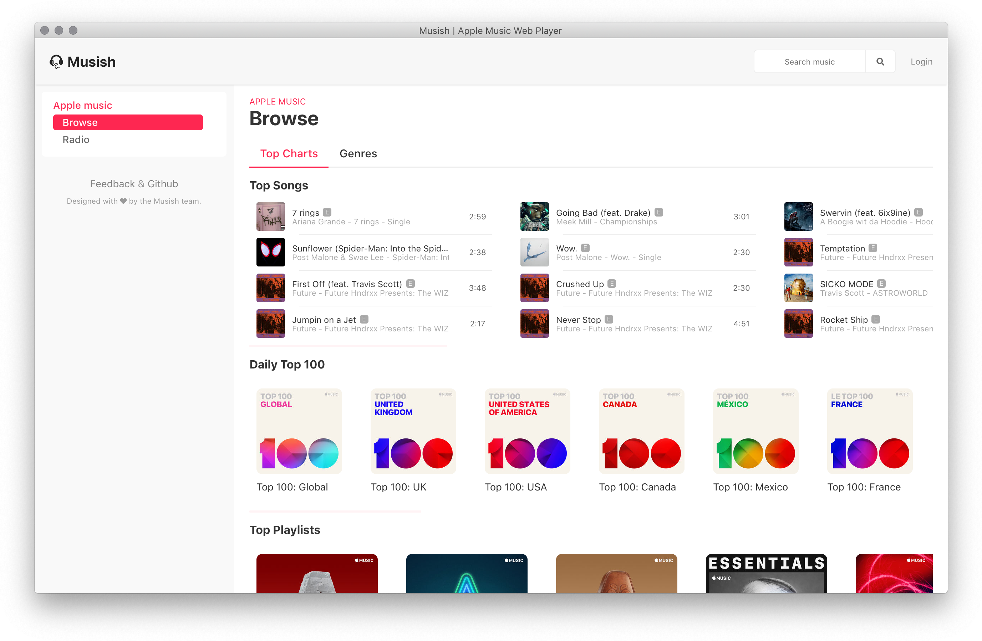Open 7 rings album artwork
982x641 pixels.
pos(271,217)
